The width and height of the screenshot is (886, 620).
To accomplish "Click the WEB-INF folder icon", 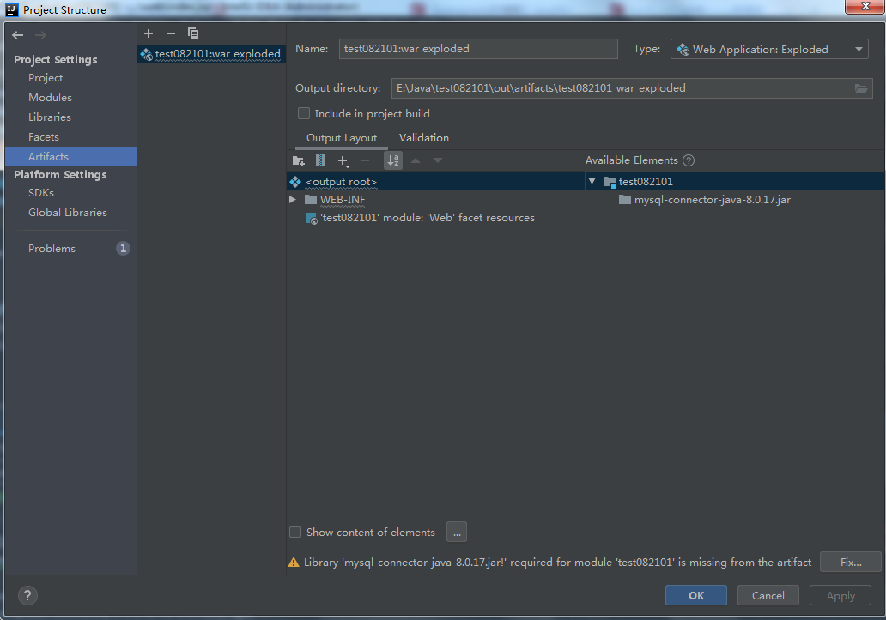I will (x=311, y=200).
